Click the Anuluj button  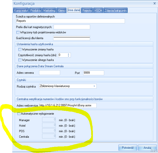tap(147, 148)
